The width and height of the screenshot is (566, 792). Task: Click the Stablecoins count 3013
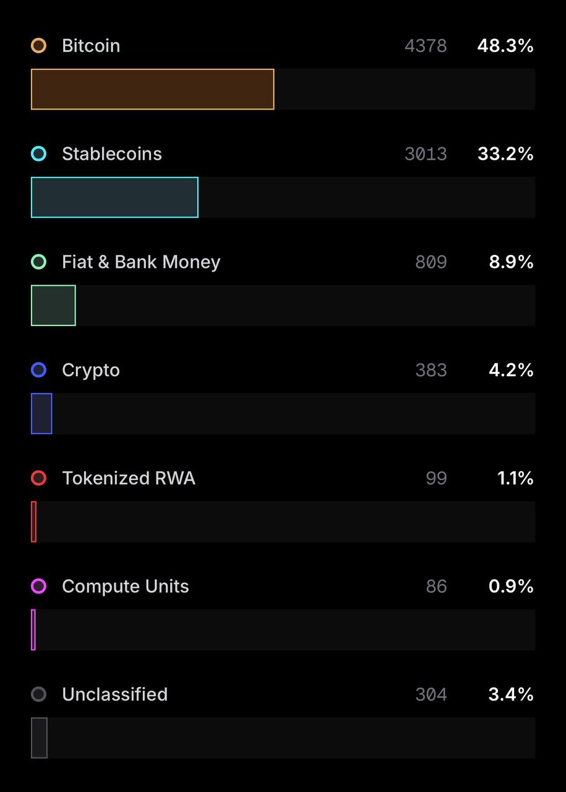[426, 154]
